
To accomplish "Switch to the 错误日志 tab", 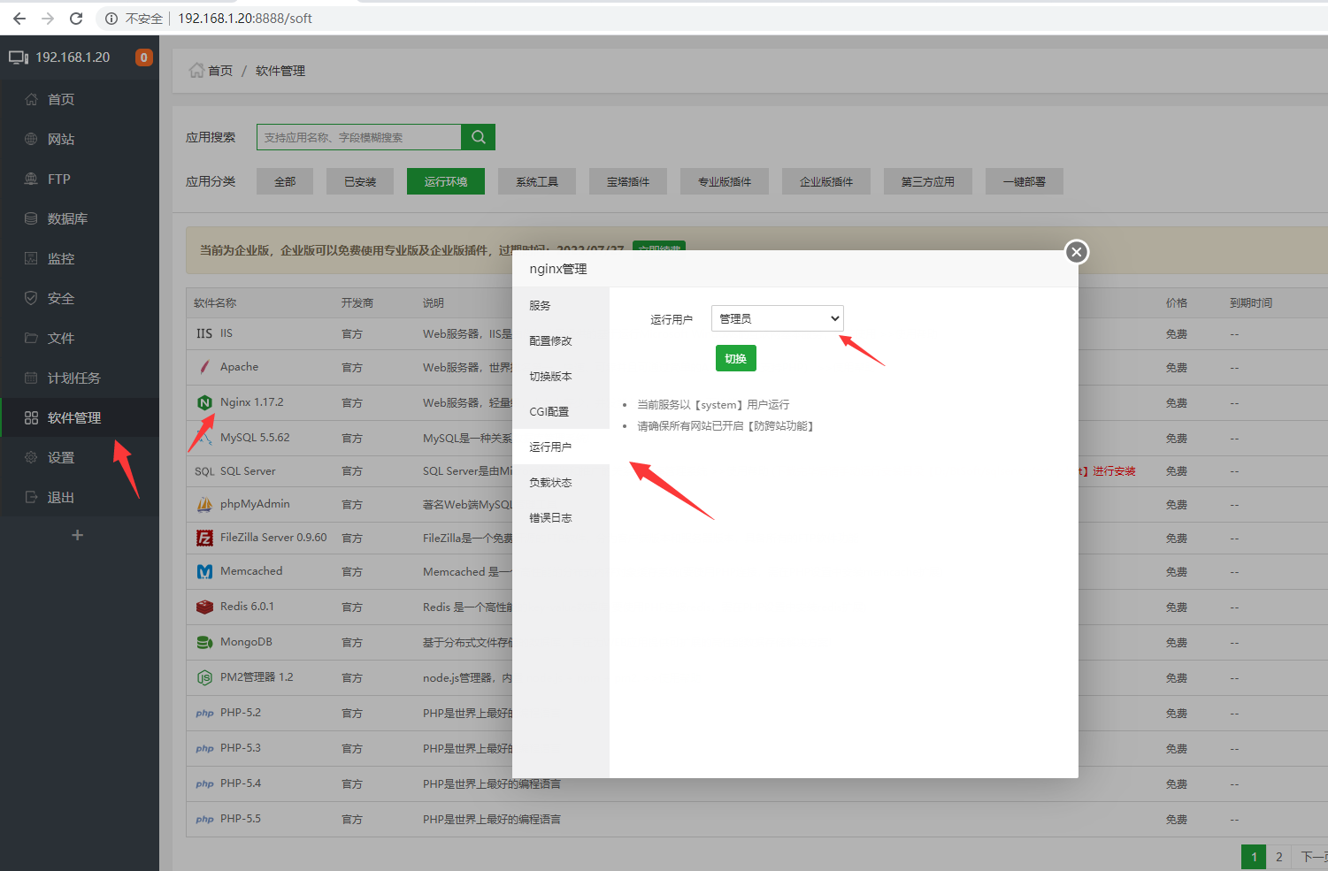I will 549,517.
